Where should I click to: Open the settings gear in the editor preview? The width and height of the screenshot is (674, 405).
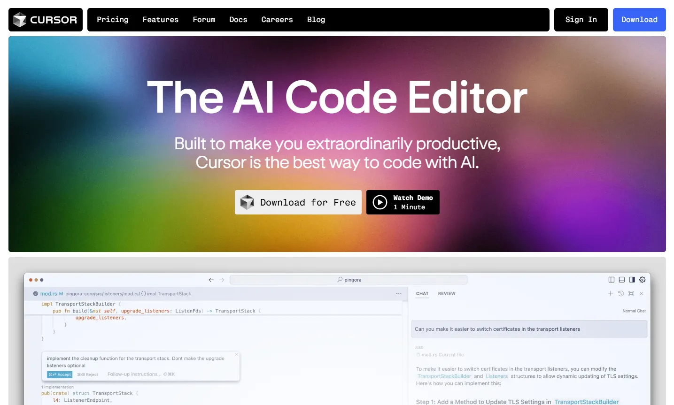click(642, 280)
